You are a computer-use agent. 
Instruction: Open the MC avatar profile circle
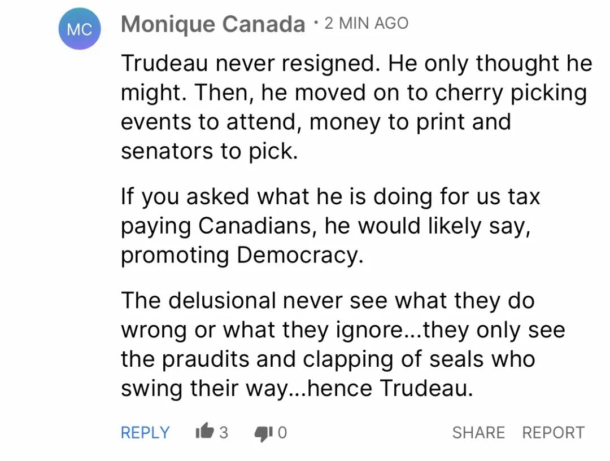(80, 29)
